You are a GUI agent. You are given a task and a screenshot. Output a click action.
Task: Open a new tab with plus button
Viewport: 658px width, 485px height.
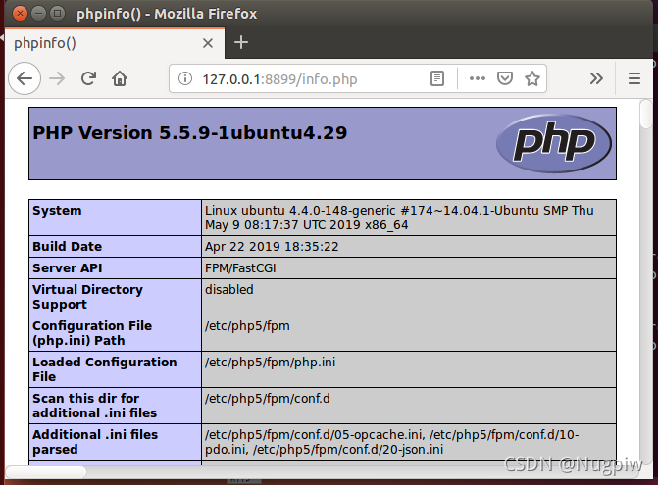(241, 42)
